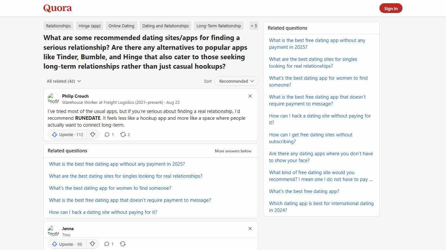This screenshot has width=446, height=250.
Task: Expand the All related (42) filter
Action: click(x=64, y=81)
